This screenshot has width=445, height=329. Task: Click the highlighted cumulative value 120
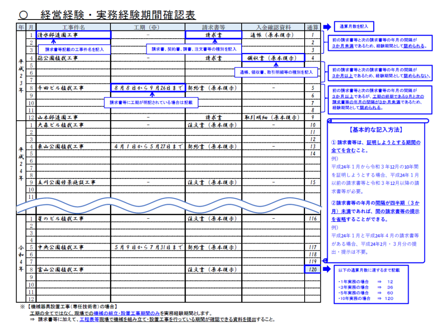point(312,270)
